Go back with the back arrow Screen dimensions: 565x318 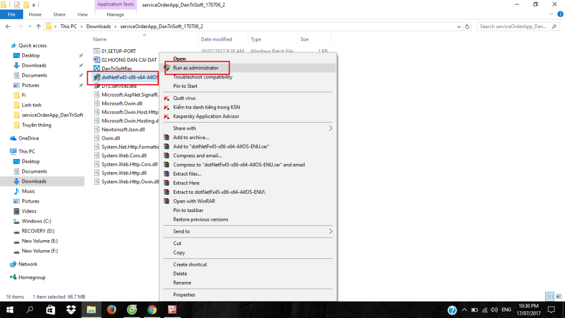point(8,26)
